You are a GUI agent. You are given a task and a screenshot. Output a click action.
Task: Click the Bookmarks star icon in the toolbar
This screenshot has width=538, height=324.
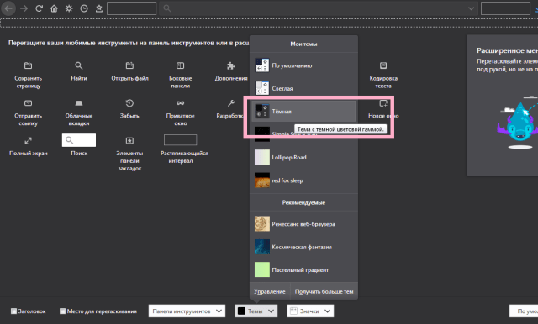[99, 8]
